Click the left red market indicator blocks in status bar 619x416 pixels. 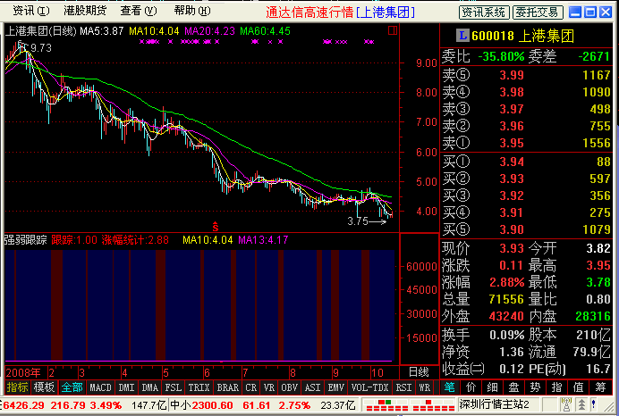(x=386, y=405)
